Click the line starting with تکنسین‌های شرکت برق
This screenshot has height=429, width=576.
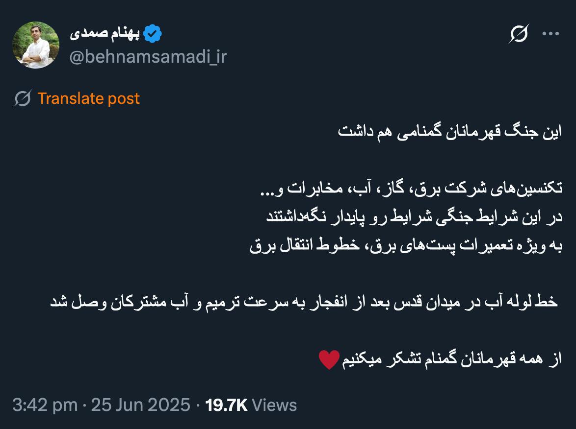(411, 189)
